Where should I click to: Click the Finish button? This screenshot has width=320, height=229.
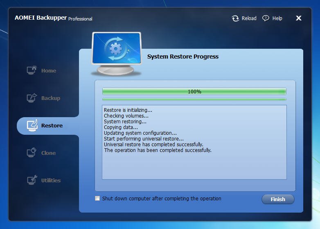click(278, 199)
